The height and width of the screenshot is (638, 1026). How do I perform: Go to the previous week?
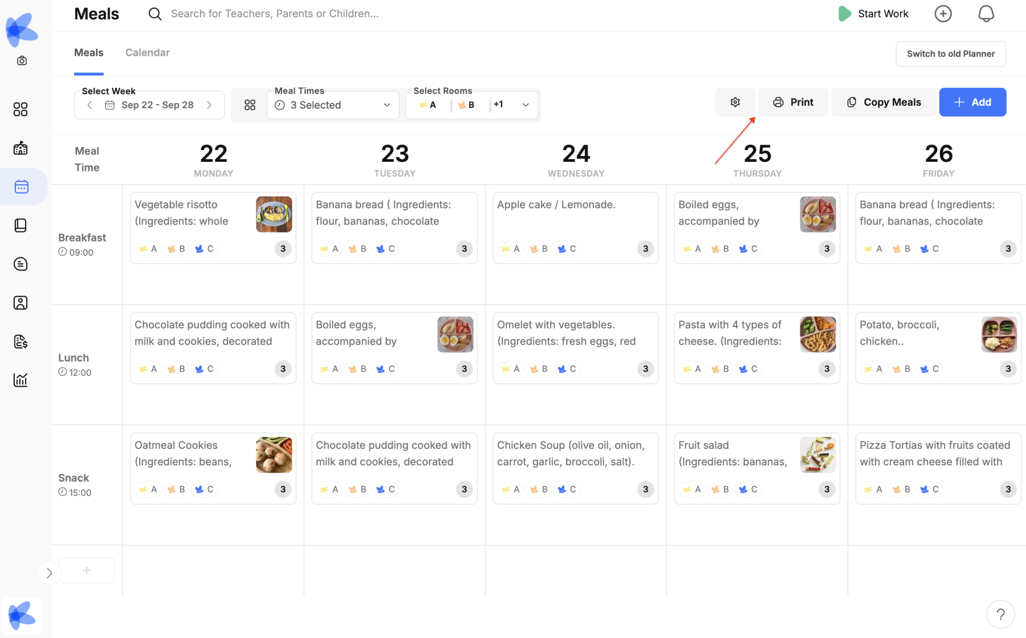[x=89, y=105]
